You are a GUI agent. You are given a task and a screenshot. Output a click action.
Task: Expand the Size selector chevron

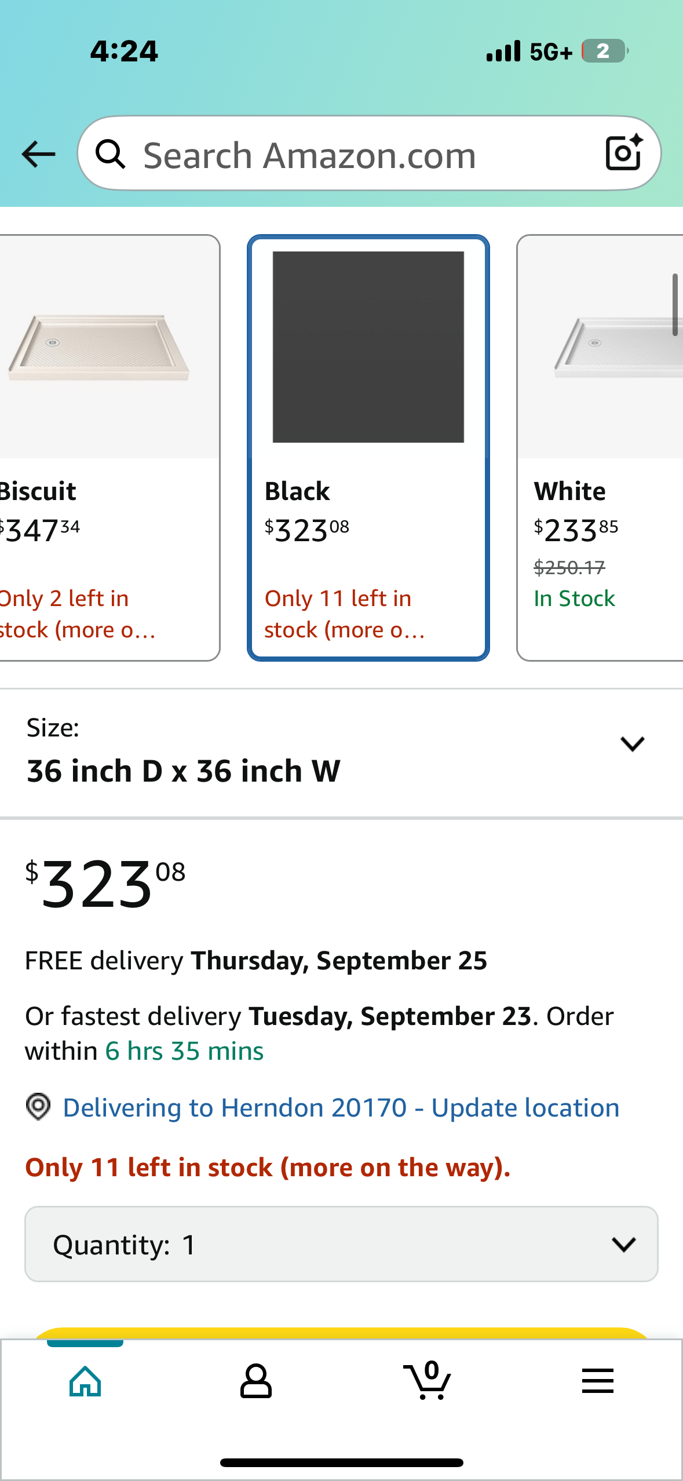[632, 744]
